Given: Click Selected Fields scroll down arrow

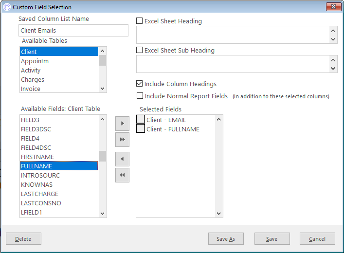Looking at the screenshot, I should pos(218,213).
